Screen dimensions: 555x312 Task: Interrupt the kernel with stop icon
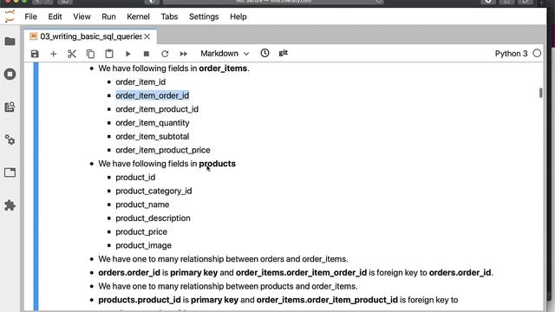click(147, 54)
